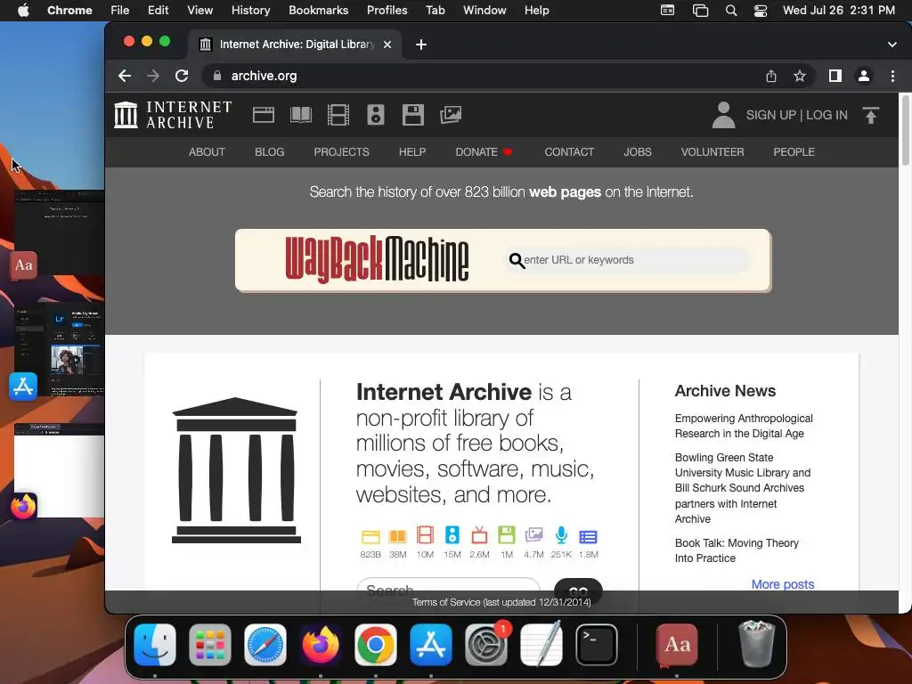
Task: Open a new tab with plus button
Action: (421, 45)
